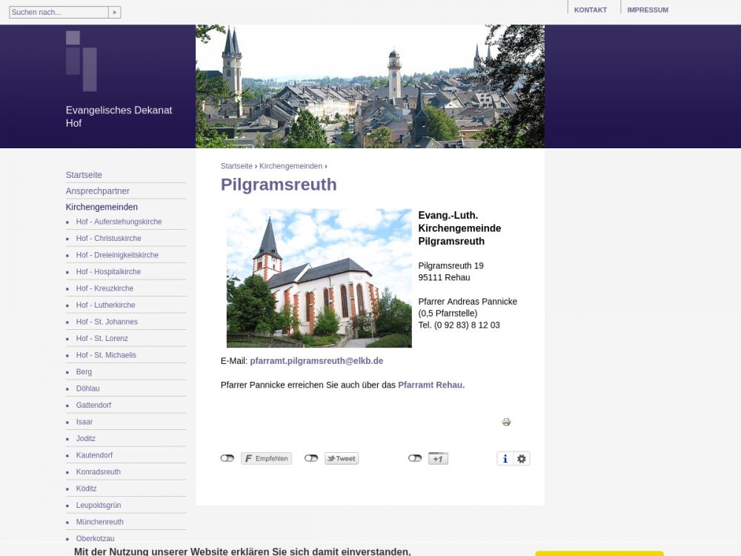Open the IMPRESSUM page

pyautogui.click(x=647, y=10)
